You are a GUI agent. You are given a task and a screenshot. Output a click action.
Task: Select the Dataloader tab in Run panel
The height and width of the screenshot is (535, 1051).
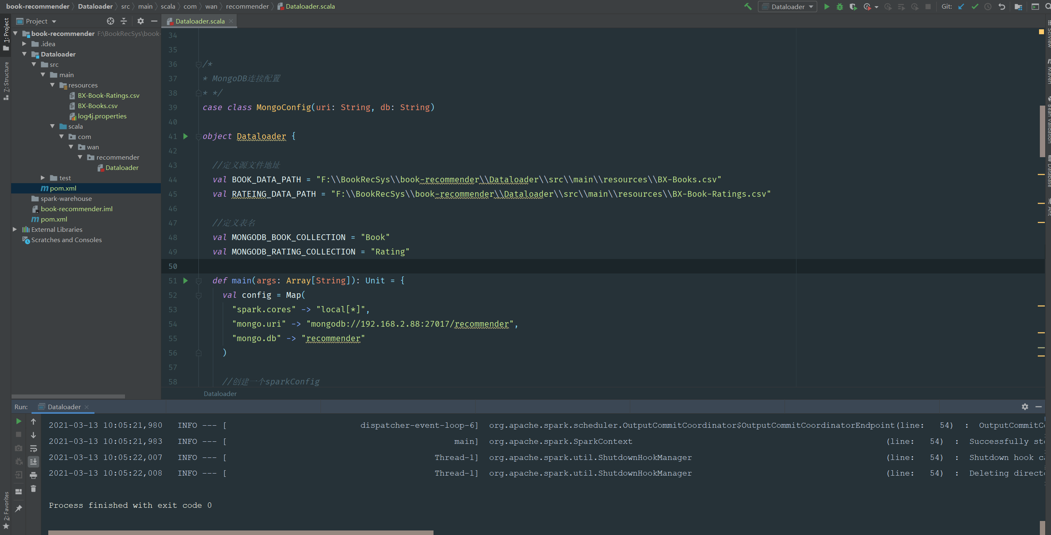(64, 407)
